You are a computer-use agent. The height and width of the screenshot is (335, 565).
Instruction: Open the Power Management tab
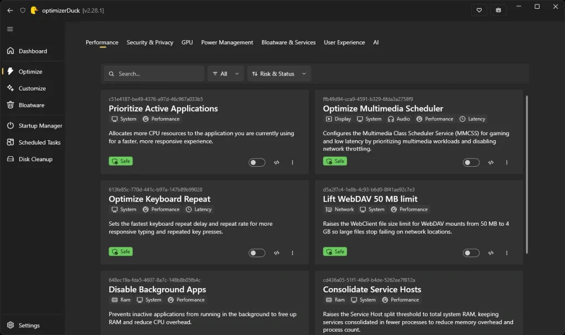227,42
